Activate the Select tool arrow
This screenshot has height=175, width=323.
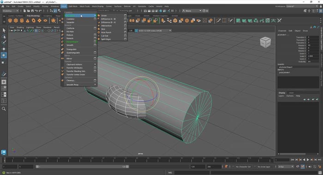(4, 30)
